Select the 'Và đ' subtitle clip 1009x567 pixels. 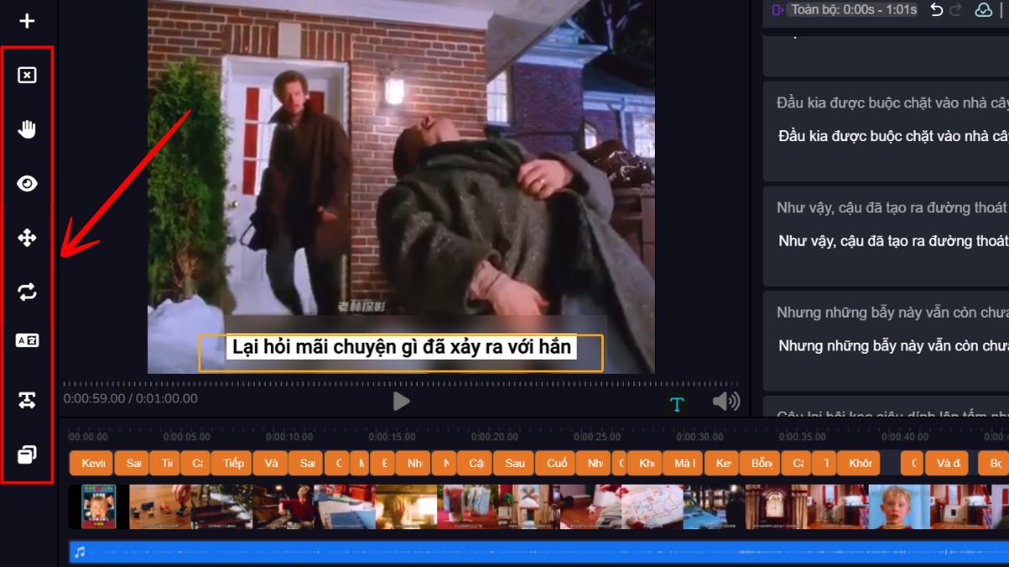tap(947, 463)
